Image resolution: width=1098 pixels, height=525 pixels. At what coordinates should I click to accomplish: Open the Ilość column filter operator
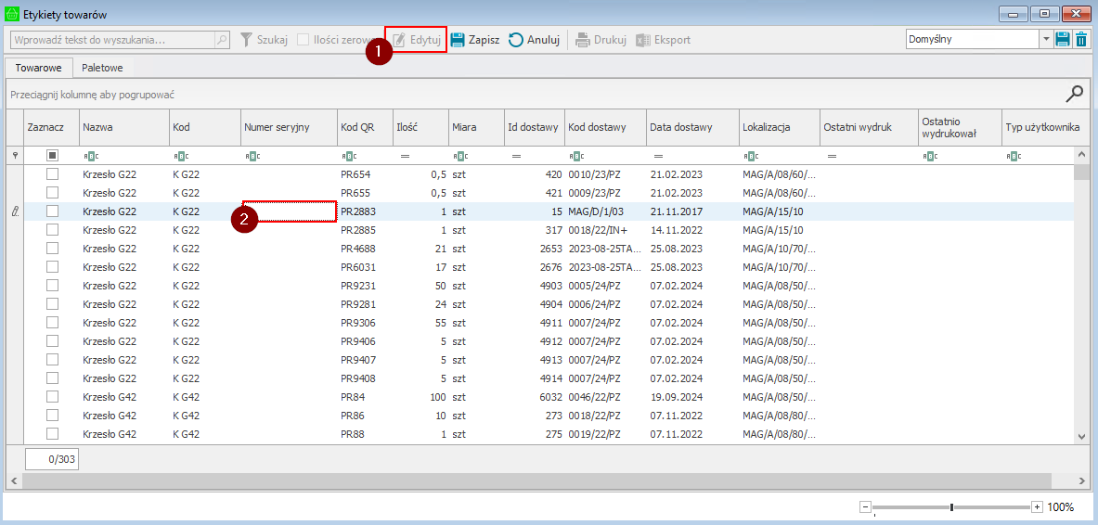tap(405, 156)
